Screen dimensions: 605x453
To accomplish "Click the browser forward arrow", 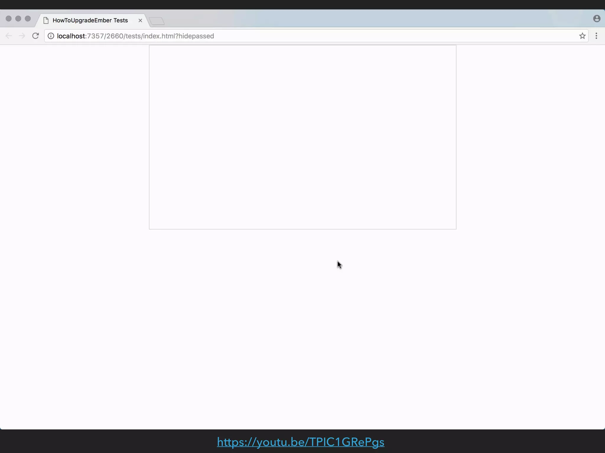I will [22, 36].
